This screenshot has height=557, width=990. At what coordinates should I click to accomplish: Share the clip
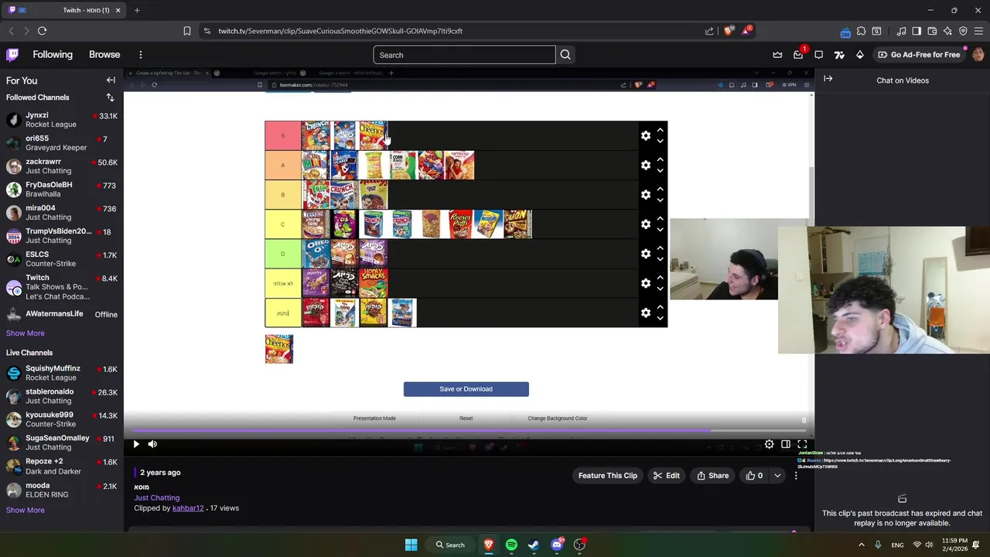(x=712, y=476)
